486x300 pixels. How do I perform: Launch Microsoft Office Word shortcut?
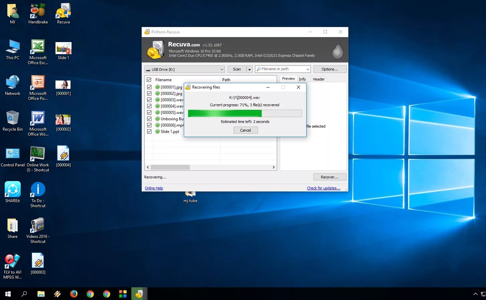[x=38, y=123]
